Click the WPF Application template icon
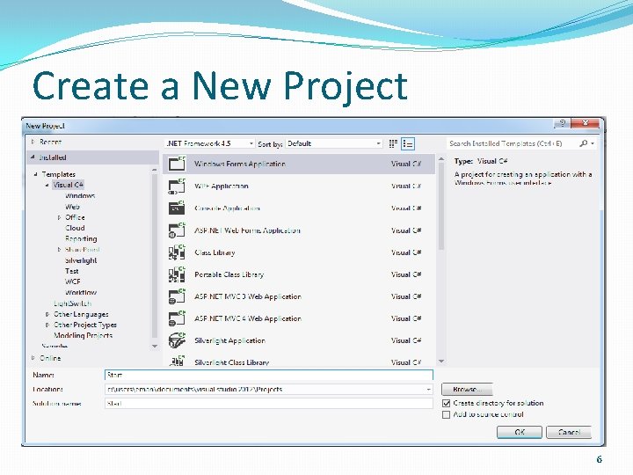 pos(177,186)
